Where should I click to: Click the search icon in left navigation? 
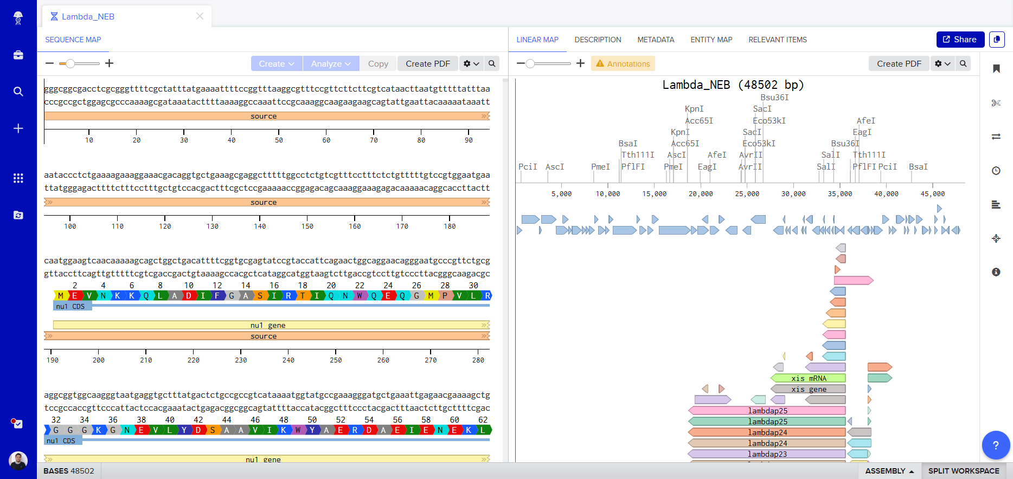(18, 92)
